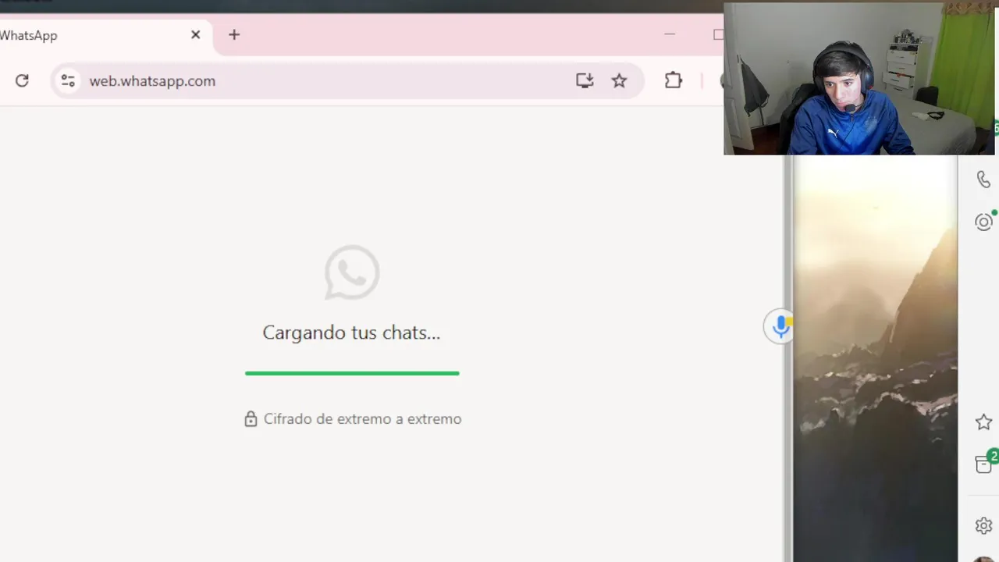Open Archived chats in the right sidebar
Screen dimensions: 999x562
coord(983,465)
